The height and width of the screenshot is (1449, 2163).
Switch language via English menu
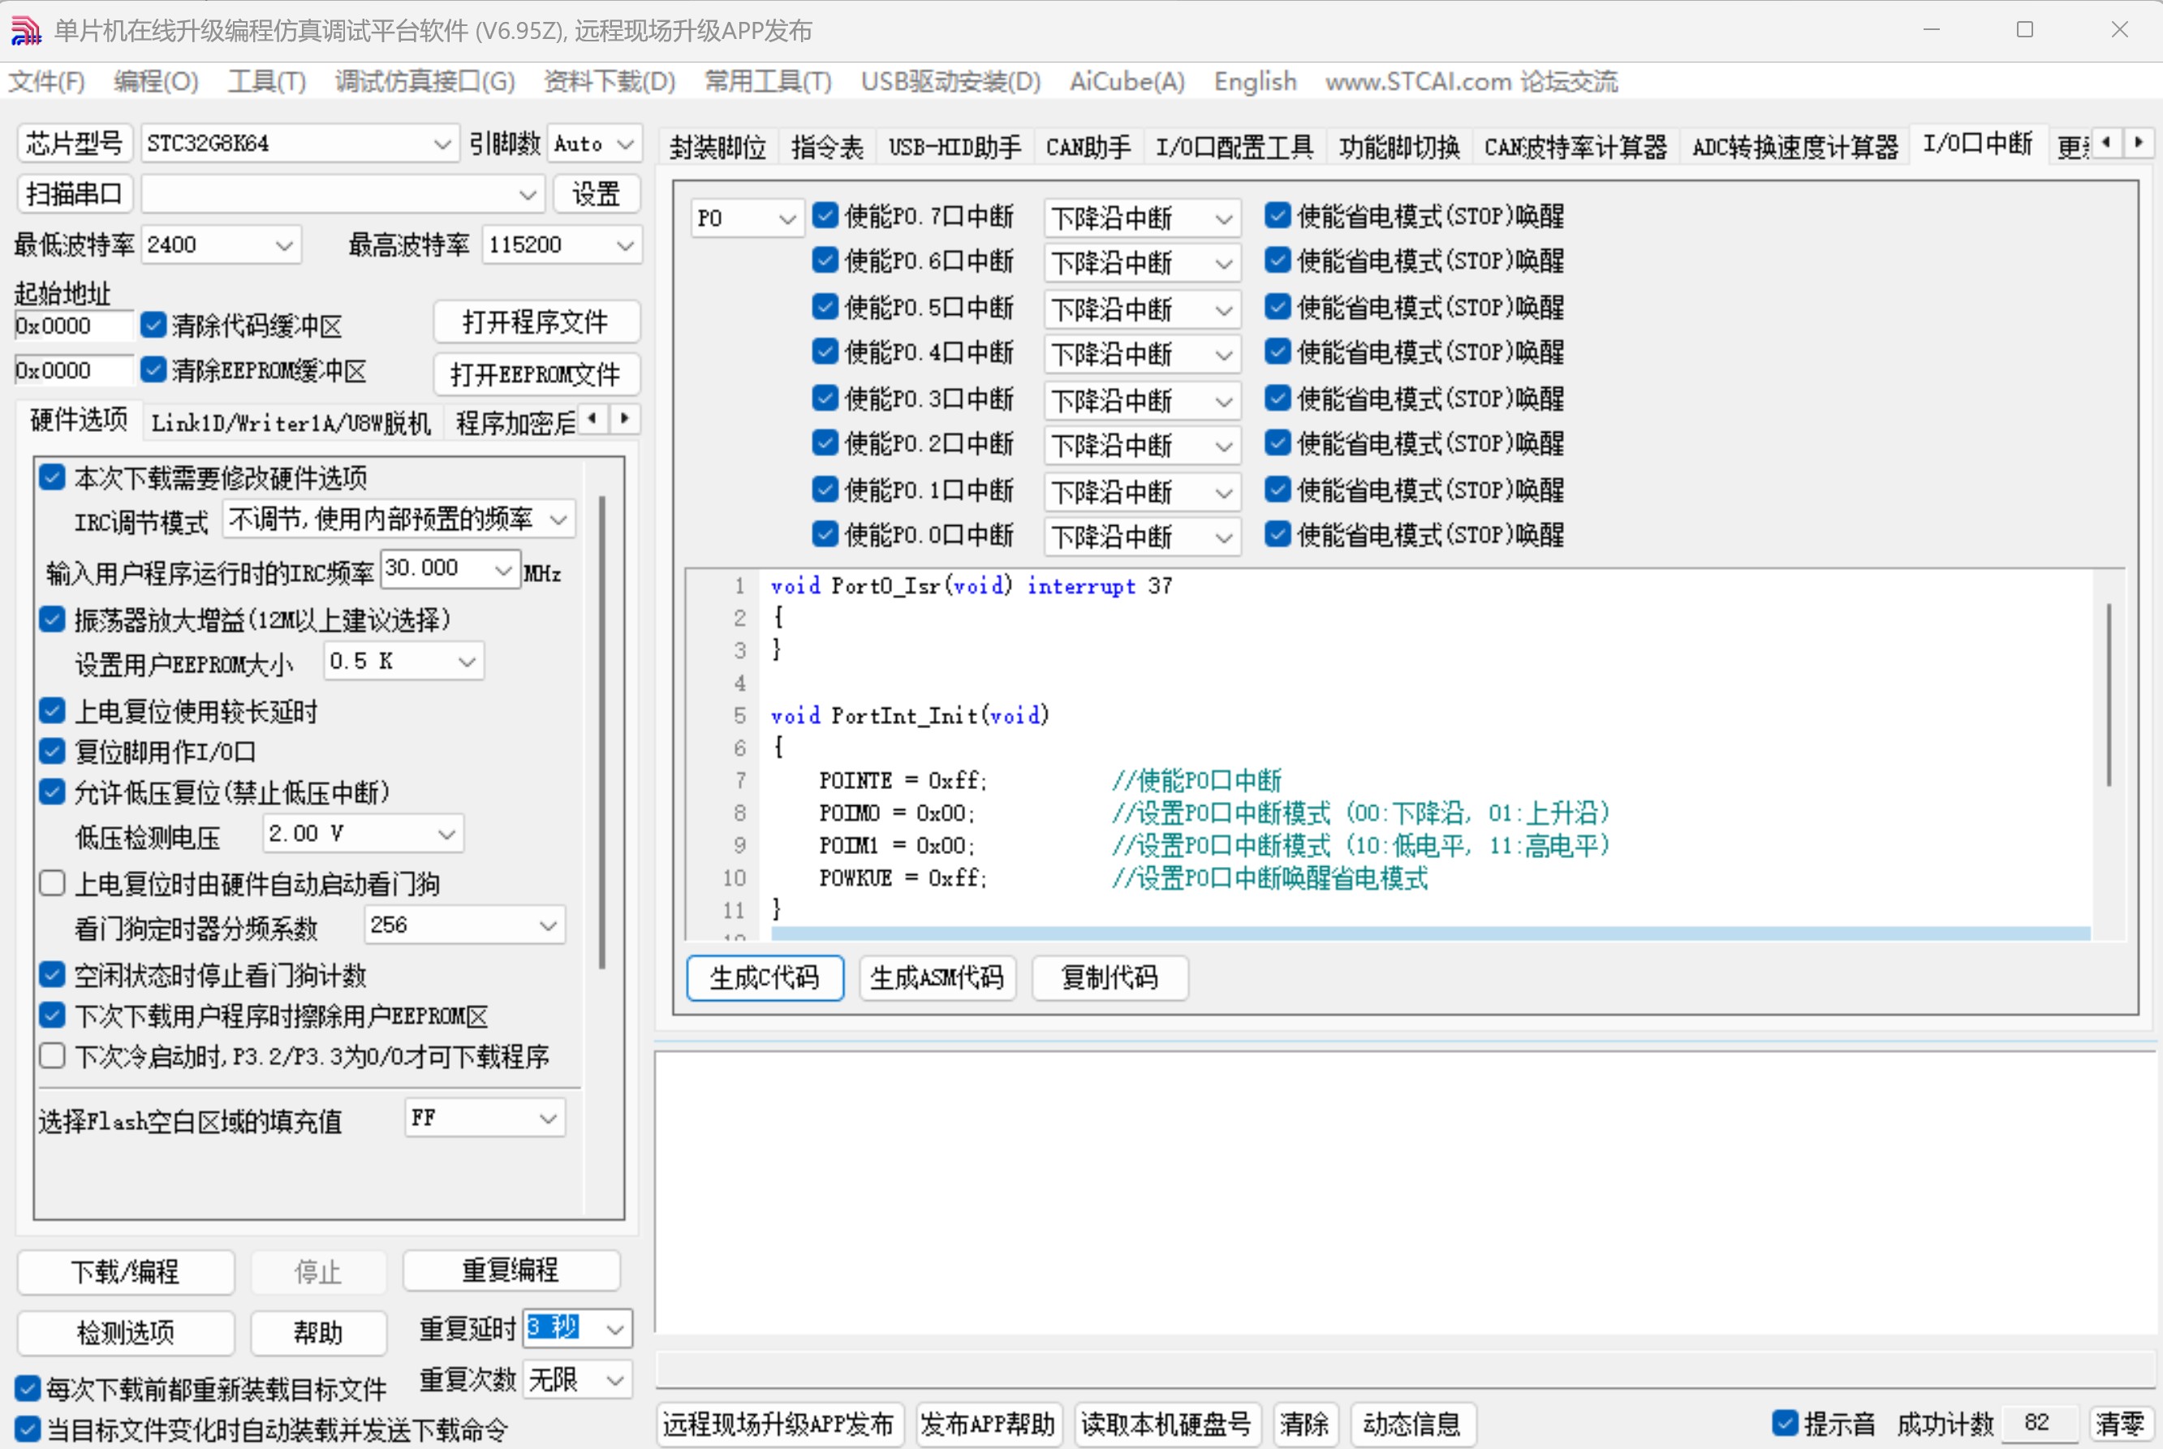pos(1255,81)
